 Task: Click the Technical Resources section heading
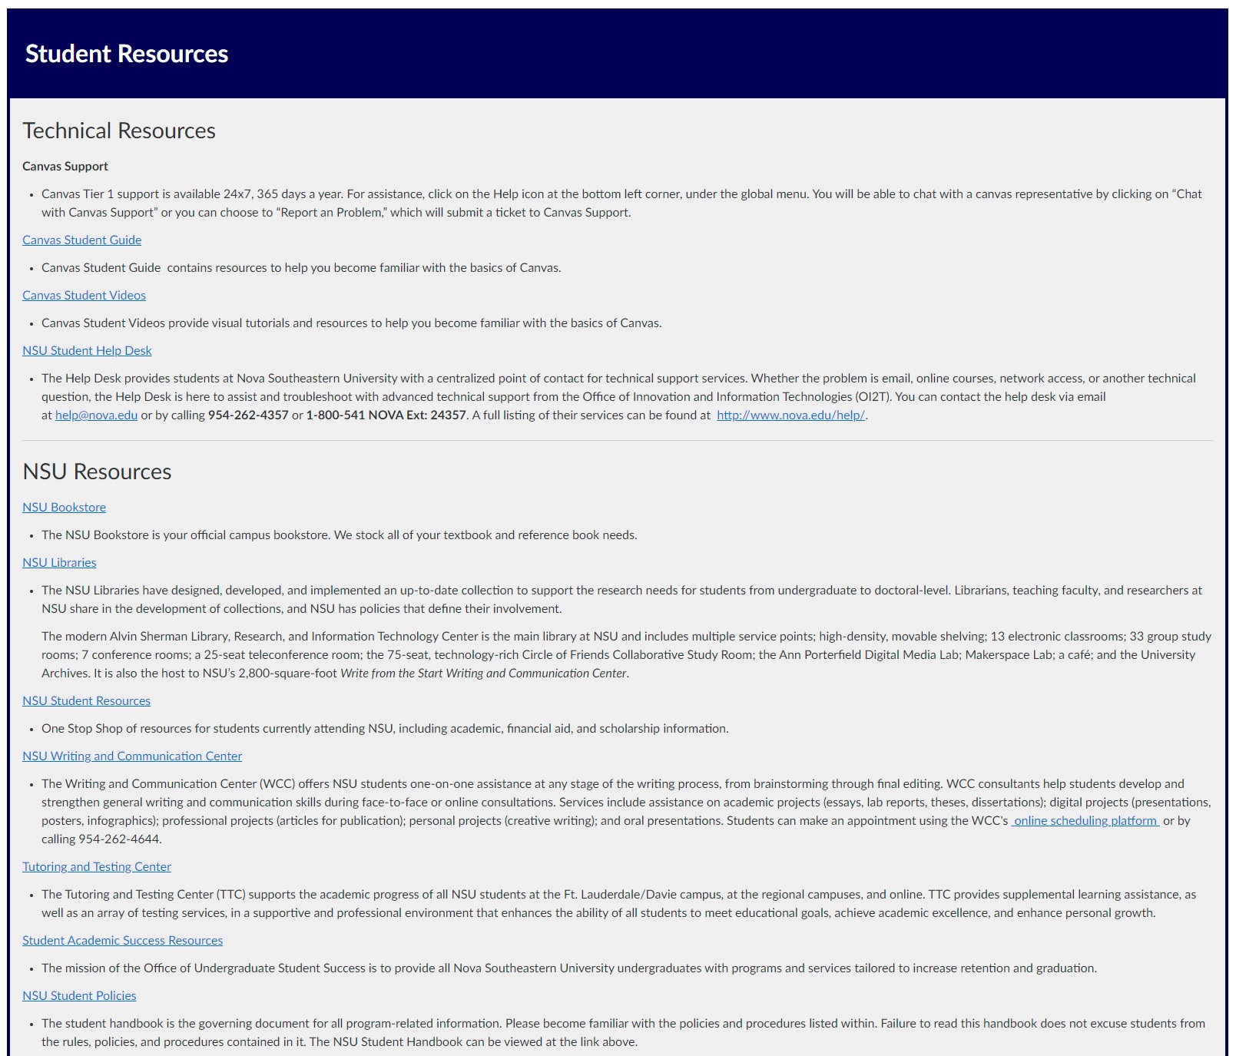click(118, 131)
